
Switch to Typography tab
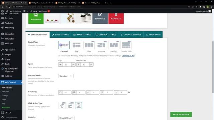[153, 35]
